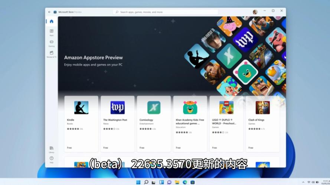Viewport: 330px width, 185px height.
Task: Click the Khan Academy Kids title text
Action: pos(190,122)
